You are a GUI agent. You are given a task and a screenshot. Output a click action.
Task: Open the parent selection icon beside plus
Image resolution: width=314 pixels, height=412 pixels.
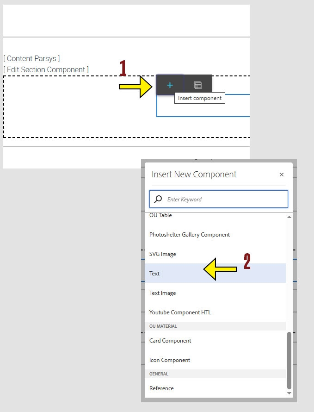(197, 85)
